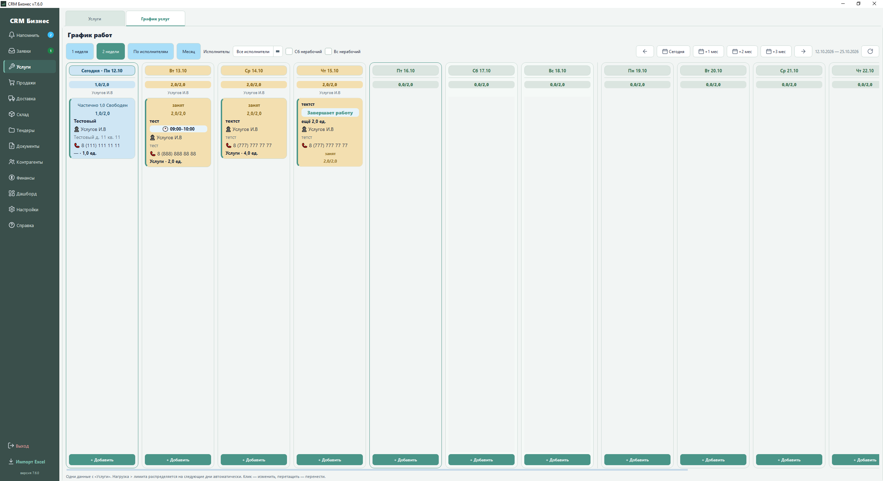
Task: Switch to Услуги tab
Action: pyautogui.click(x=95, y=19)
